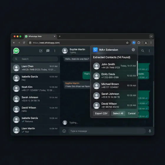Select David Wilson in extracted contacts

[114, 105]
